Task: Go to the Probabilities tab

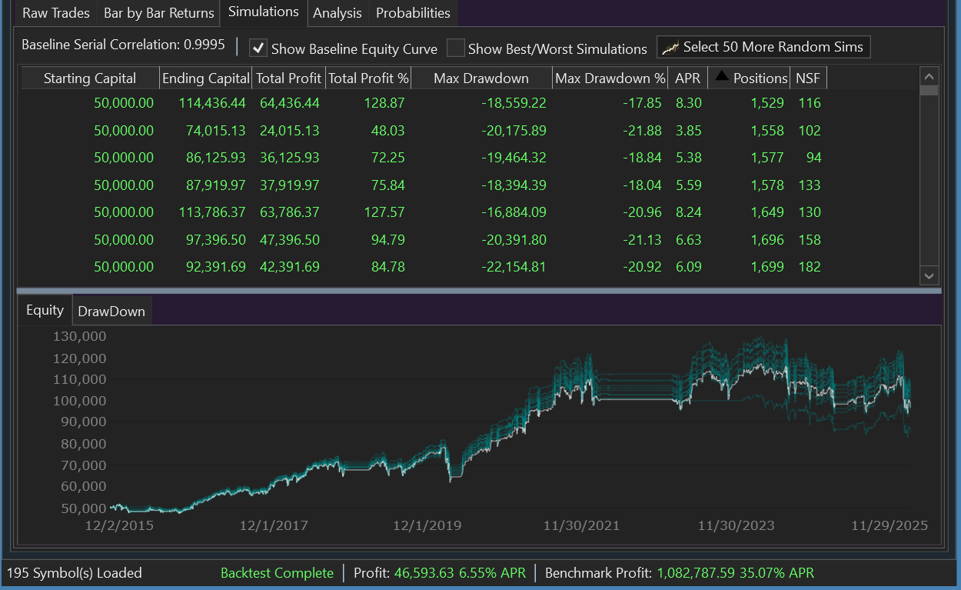Action: 413,13
